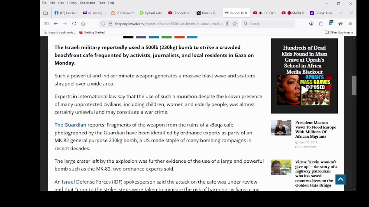Click the orange-red share button

tap(179, 37)
